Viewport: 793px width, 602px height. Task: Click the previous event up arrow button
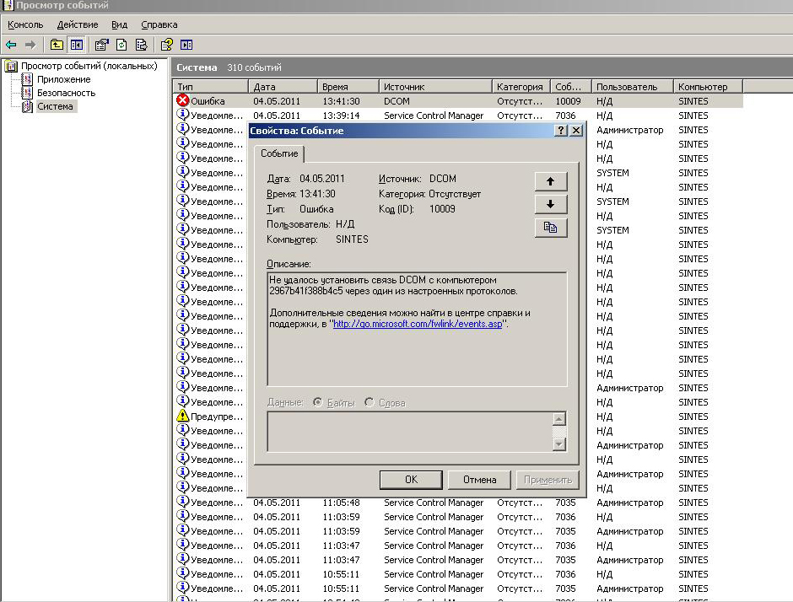[x=551, y=181]
